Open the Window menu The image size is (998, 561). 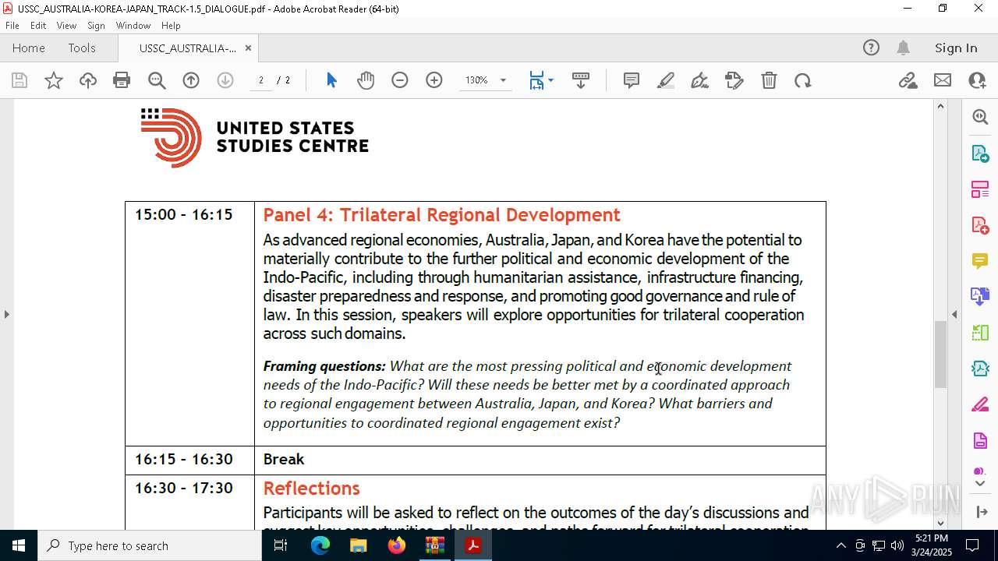point(133,26)
